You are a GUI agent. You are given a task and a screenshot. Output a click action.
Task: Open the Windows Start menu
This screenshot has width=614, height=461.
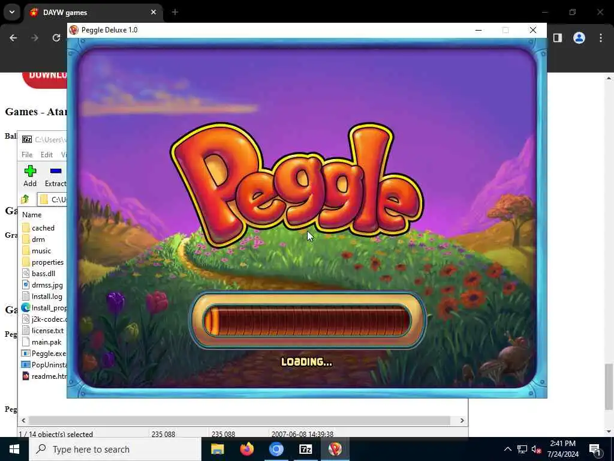coord(14,449)
